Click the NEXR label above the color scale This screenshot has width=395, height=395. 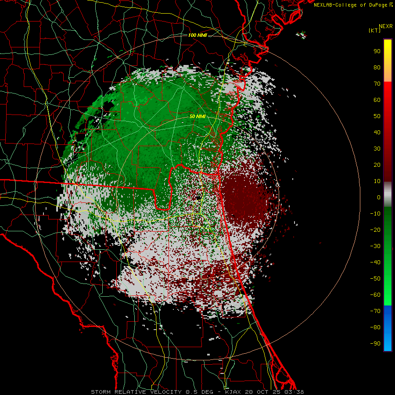coord(385,26)
